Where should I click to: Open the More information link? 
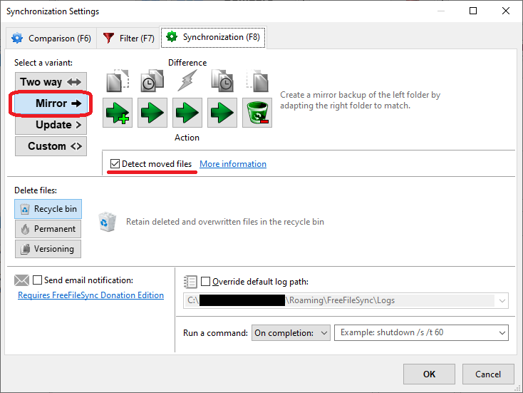click(x=233, y=164)
